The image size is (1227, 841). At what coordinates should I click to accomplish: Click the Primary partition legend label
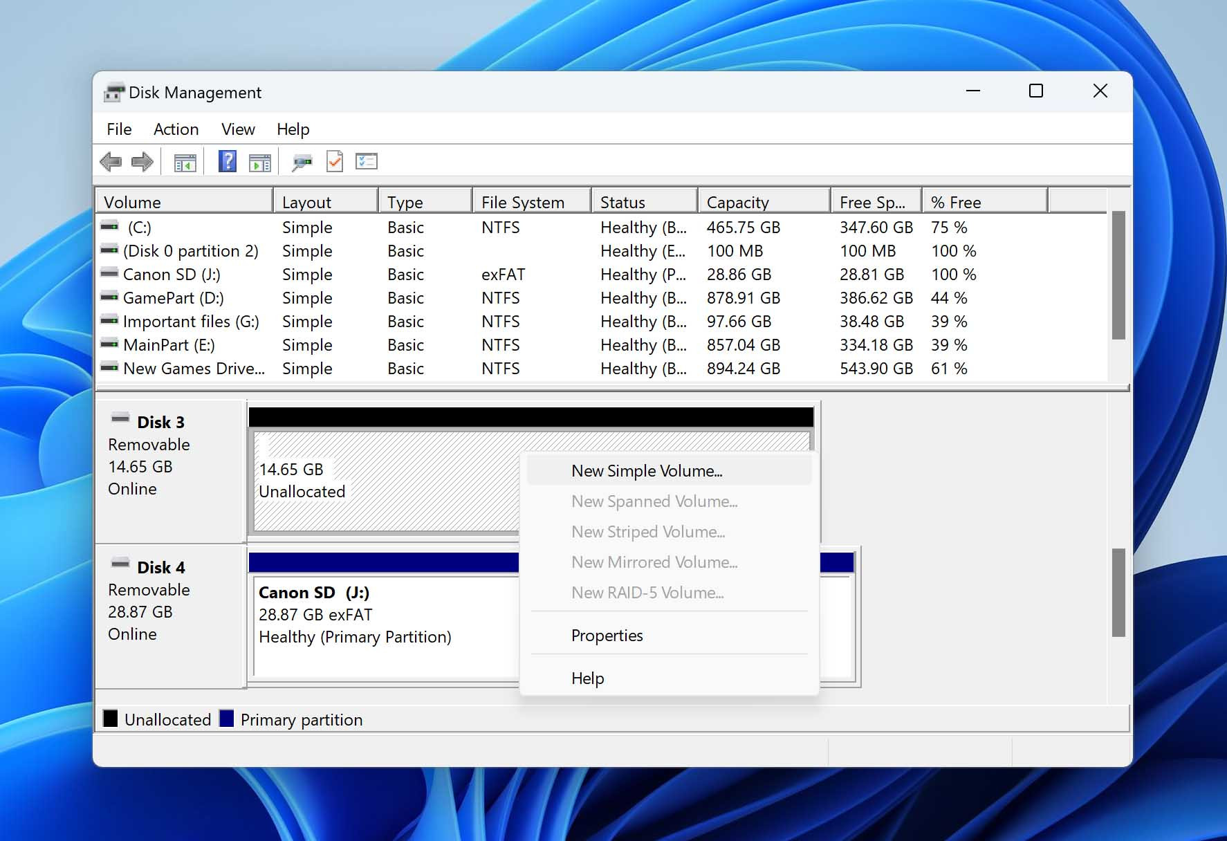(x=302, y=720)
